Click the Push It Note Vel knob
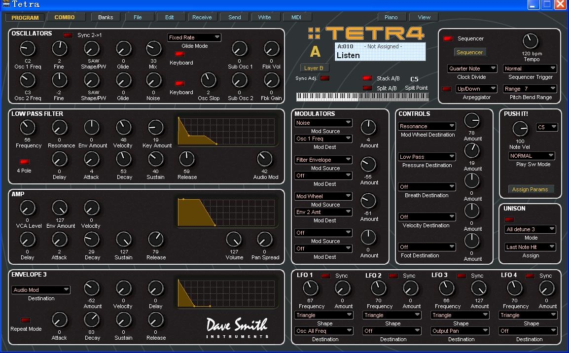 [x=520, y=129]
